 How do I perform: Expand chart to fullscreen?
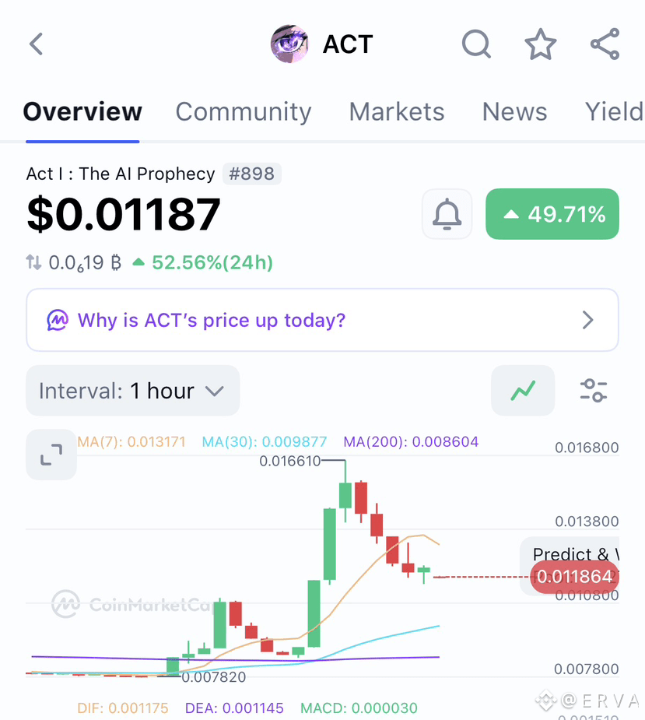click(51, 455)
